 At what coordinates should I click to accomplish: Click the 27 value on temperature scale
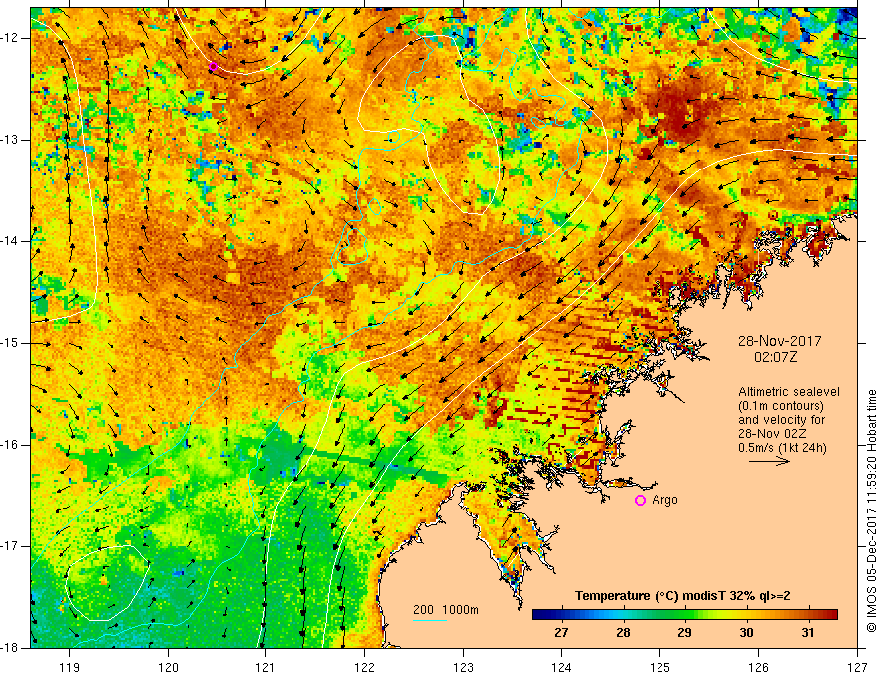click(561, 633)
